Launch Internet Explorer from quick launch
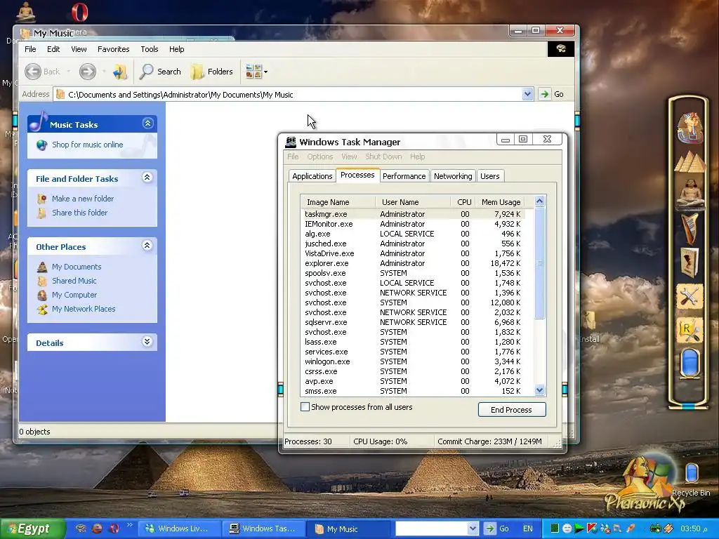 tap(97, 528)
